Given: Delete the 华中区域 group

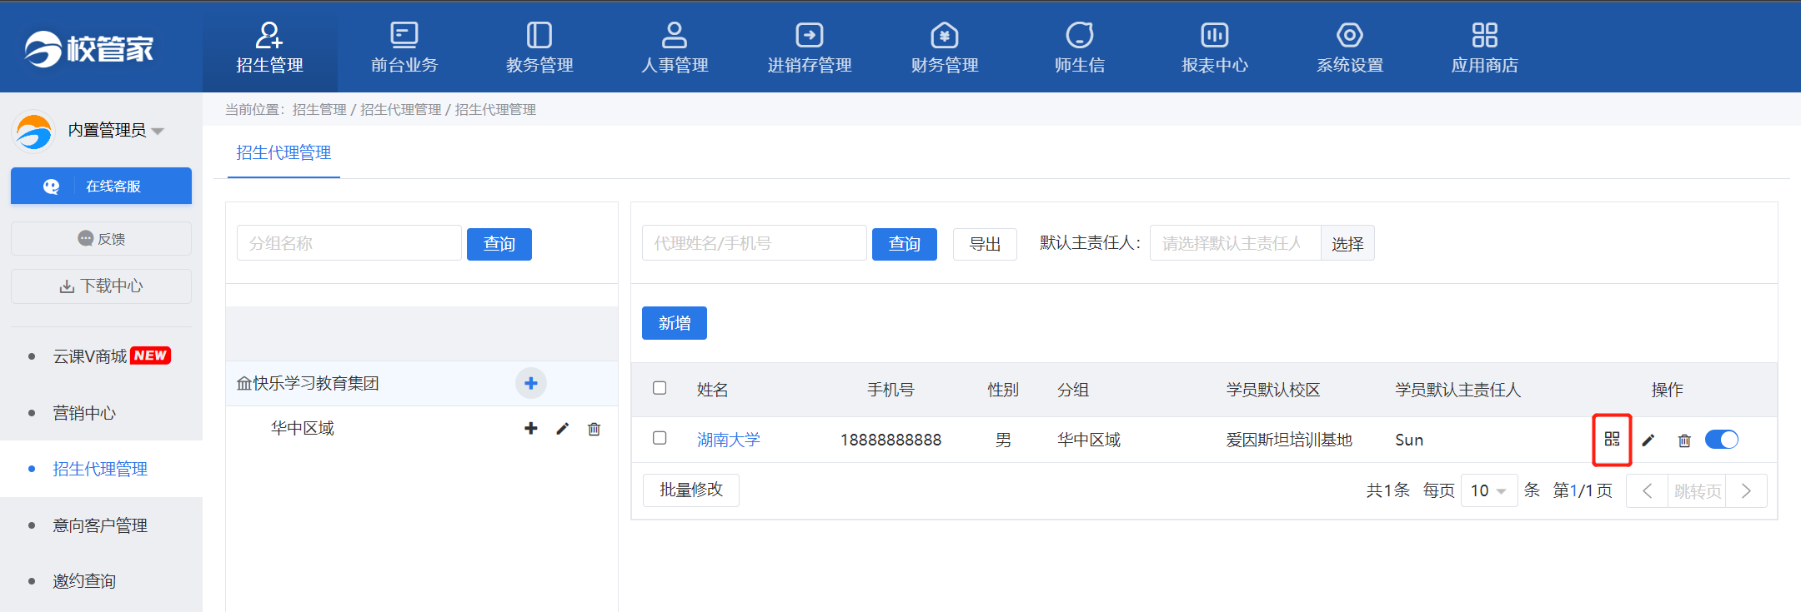Looking at the screenshot, I should tap(594, 429).
